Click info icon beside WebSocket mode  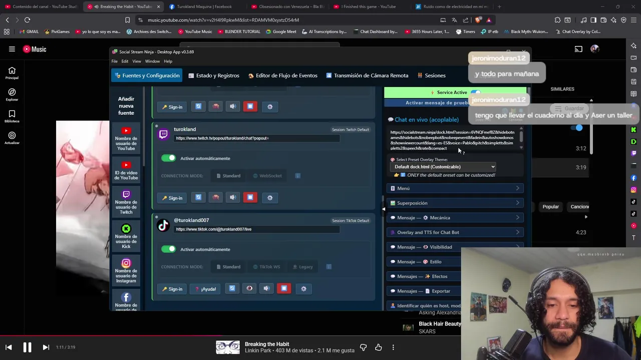(x=298, y=175)
